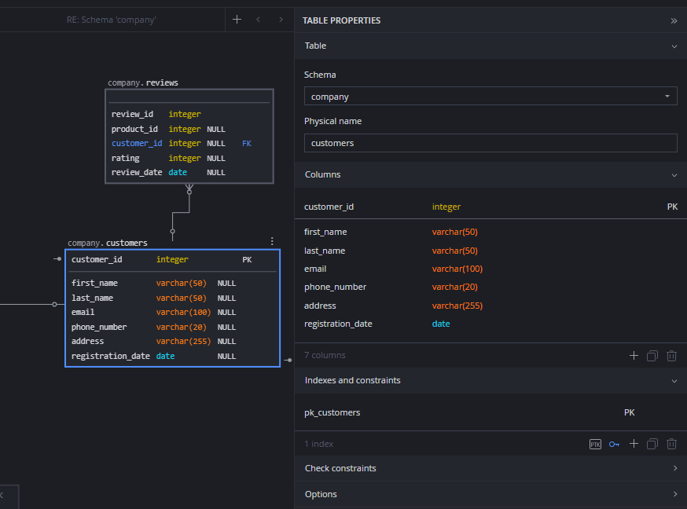Select last_name row in Columns list
Screen dimensions: 687x509
(490, 251)
